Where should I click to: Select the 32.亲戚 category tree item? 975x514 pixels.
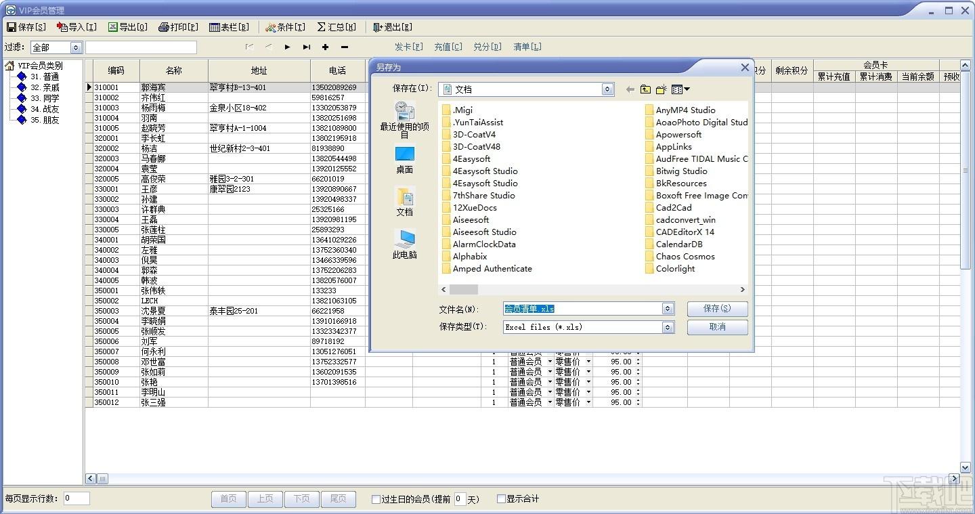click(45, 87)
